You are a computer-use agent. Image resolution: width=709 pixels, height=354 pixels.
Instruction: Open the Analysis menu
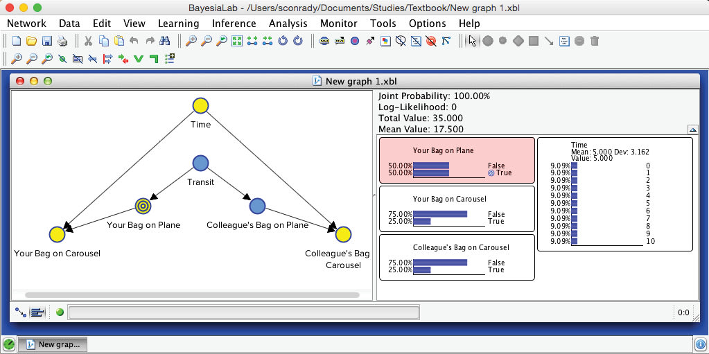tap(288, 24)
